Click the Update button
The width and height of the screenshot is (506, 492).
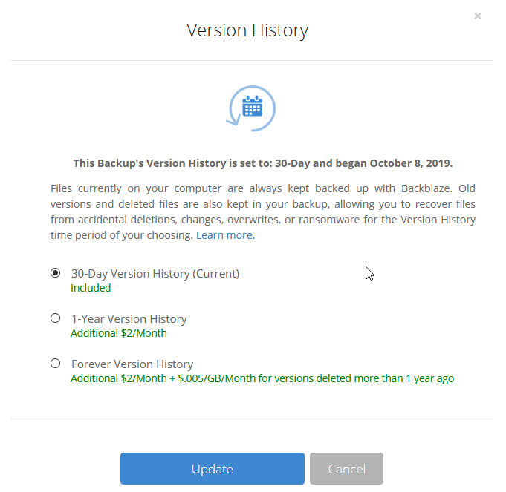pyautogui.click(x=213, y=468)
